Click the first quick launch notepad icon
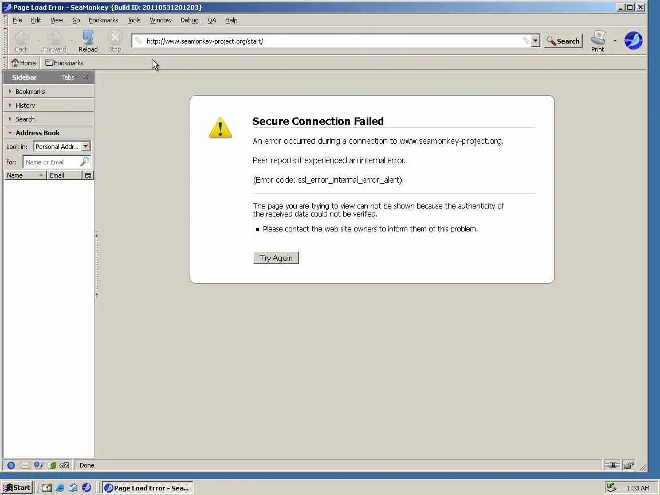This screenshot has height=495, width=660. point(47,488)
